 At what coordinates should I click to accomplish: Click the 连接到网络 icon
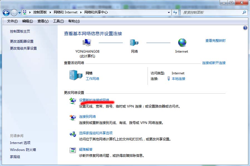tap(73, 117)
